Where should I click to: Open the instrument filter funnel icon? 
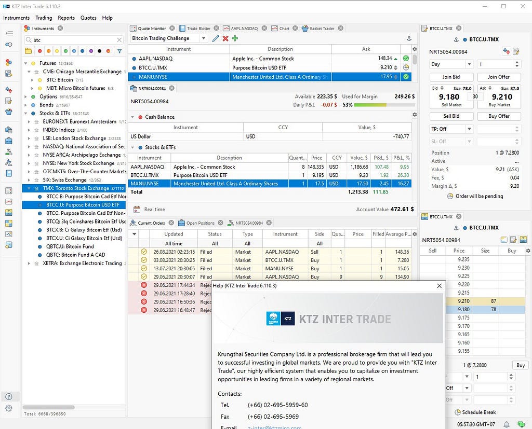point(119,51)
